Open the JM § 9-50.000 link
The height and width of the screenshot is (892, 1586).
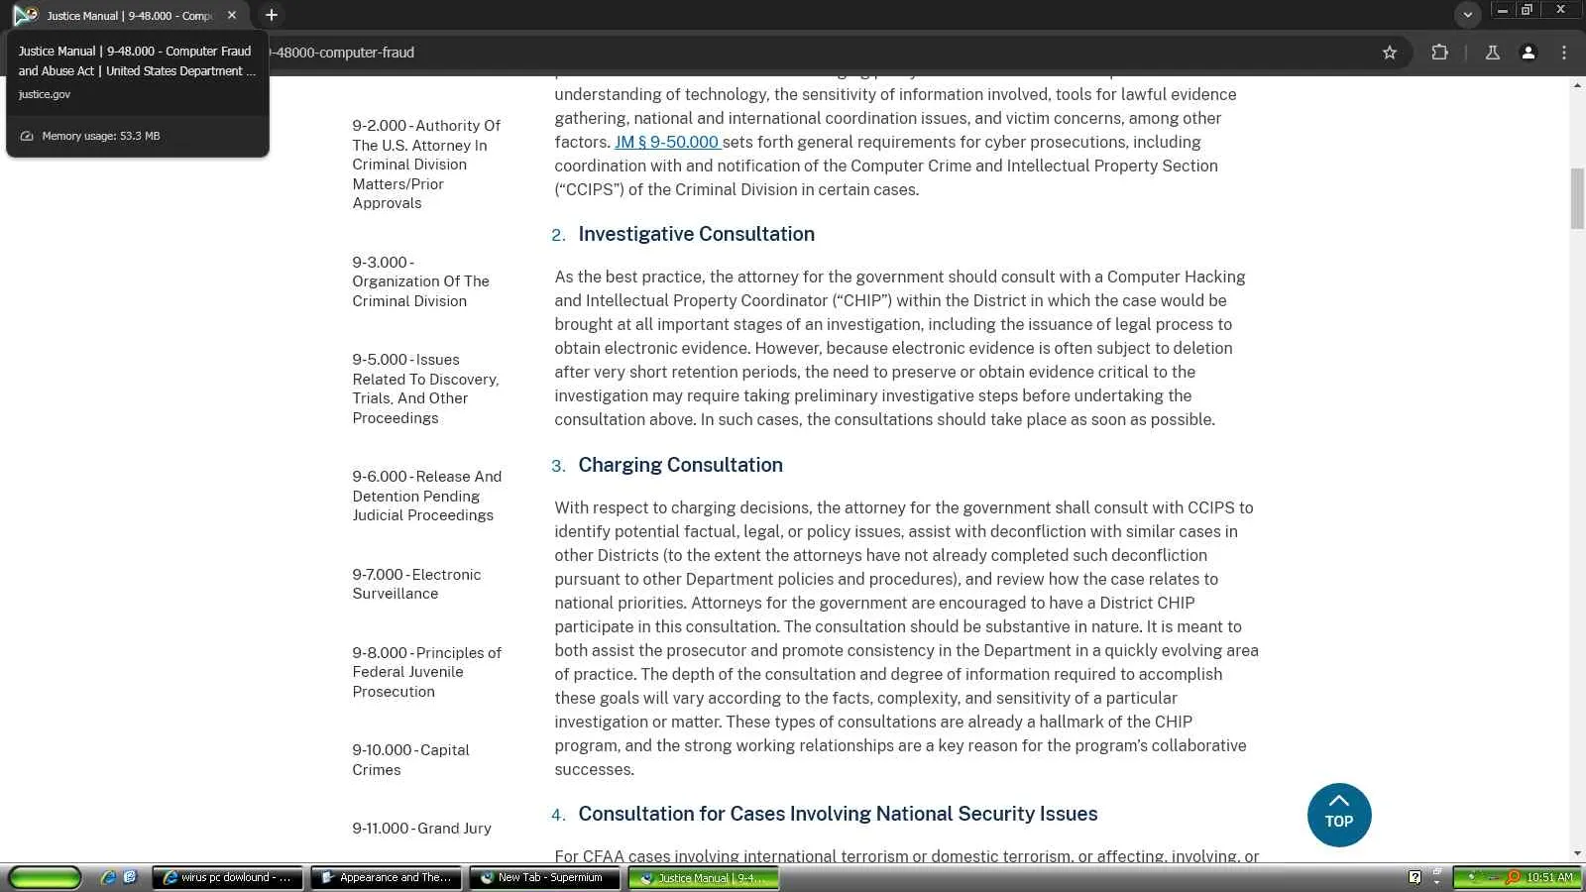pos(667,142)
